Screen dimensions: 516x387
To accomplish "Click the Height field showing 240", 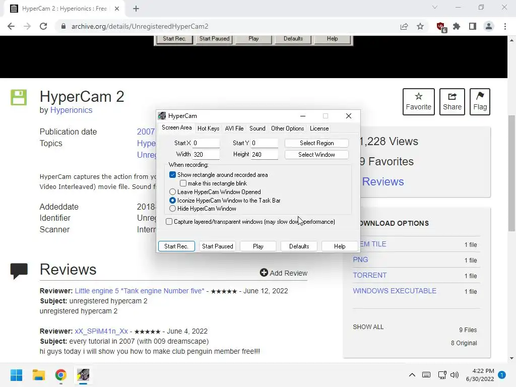I will (x=264, y=155).
